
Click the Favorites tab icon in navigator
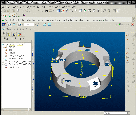(14, 34)
